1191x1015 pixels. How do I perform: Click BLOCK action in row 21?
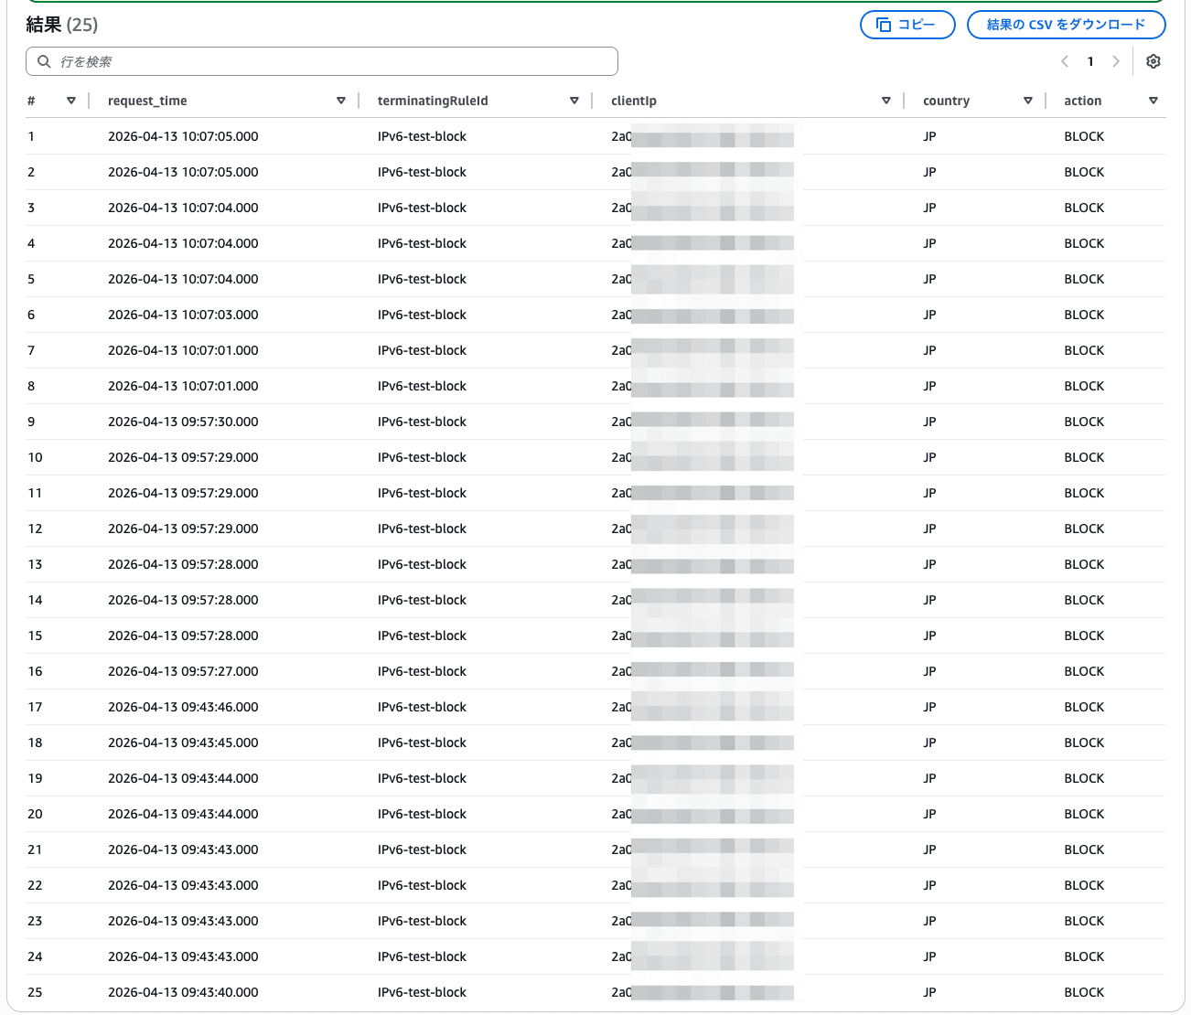[x=1084, y=849]
